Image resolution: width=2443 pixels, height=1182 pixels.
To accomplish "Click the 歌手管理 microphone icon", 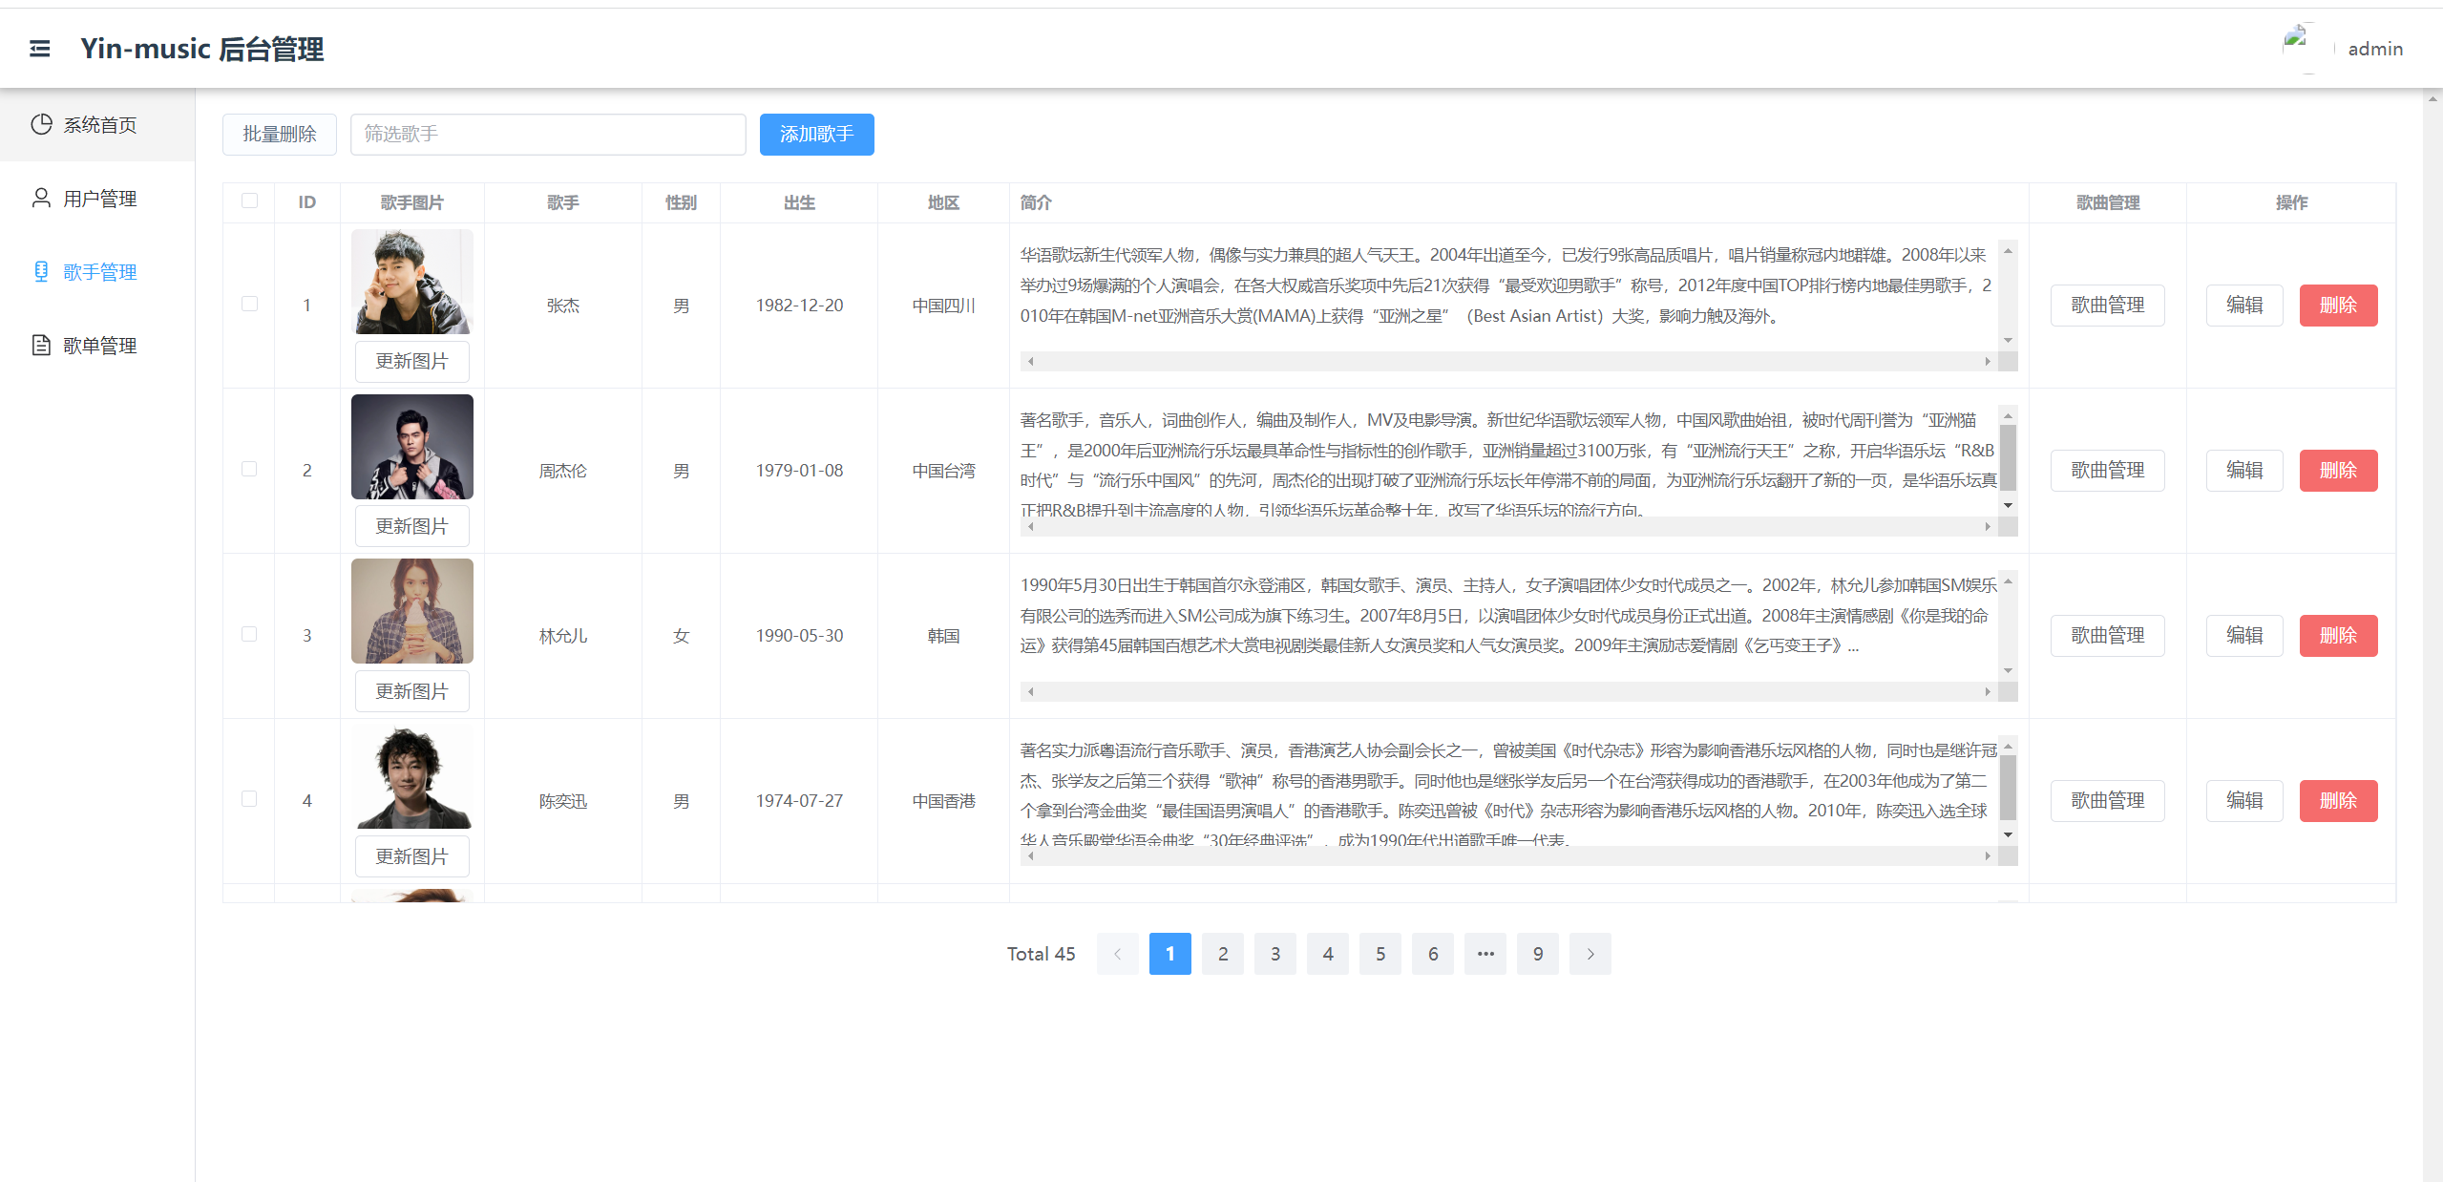I will click(x=41, y=271).
